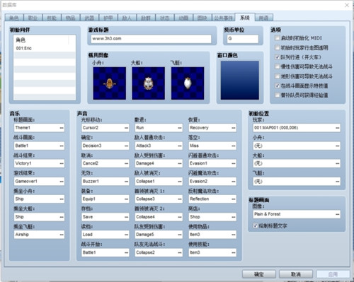Switch to the 护甲 tab

pyautogui.click(x=108, y=18)
